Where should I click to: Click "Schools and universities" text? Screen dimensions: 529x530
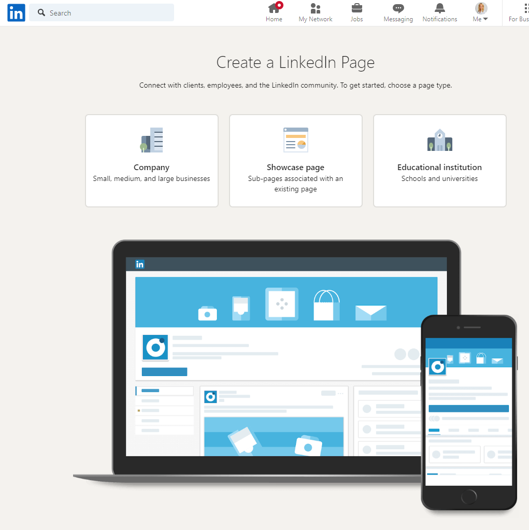[439, 178]
